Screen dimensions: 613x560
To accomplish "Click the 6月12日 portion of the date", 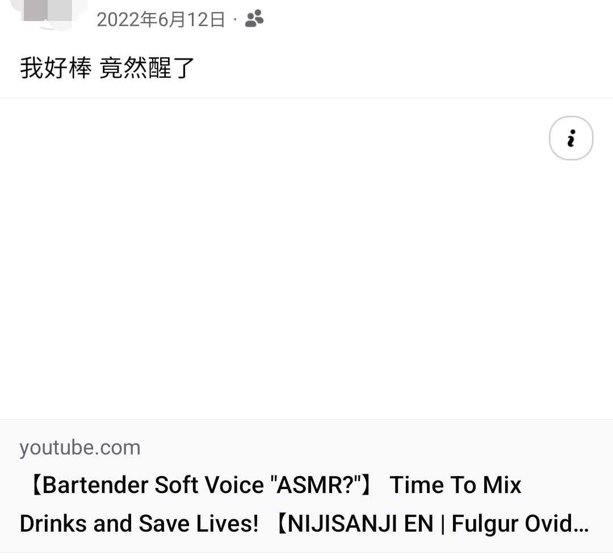I will [x=191, y=19].
